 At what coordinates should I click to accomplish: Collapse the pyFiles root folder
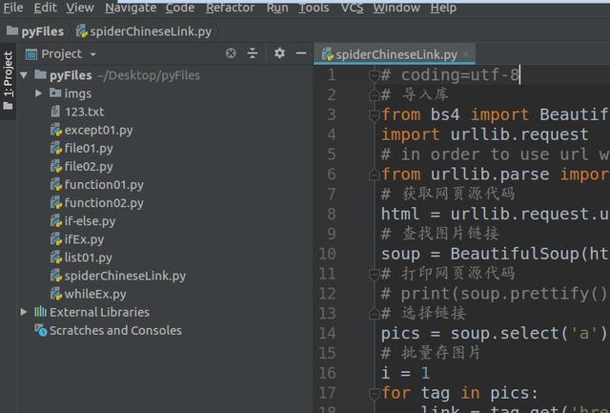24,74
